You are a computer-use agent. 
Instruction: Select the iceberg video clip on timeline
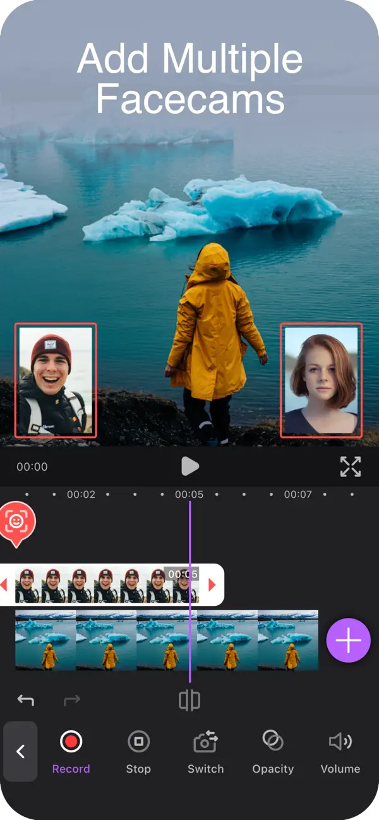point(167,641)
